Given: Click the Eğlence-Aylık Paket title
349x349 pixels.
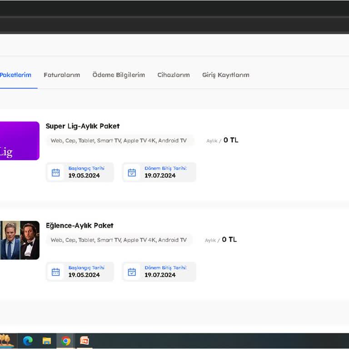Looking at the screenshot, I should click(x=80, y=225).
